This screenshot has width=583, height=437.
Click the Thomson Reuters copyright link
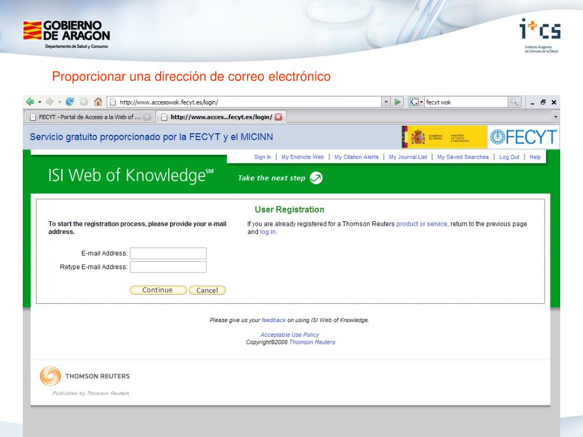[312, 342]
